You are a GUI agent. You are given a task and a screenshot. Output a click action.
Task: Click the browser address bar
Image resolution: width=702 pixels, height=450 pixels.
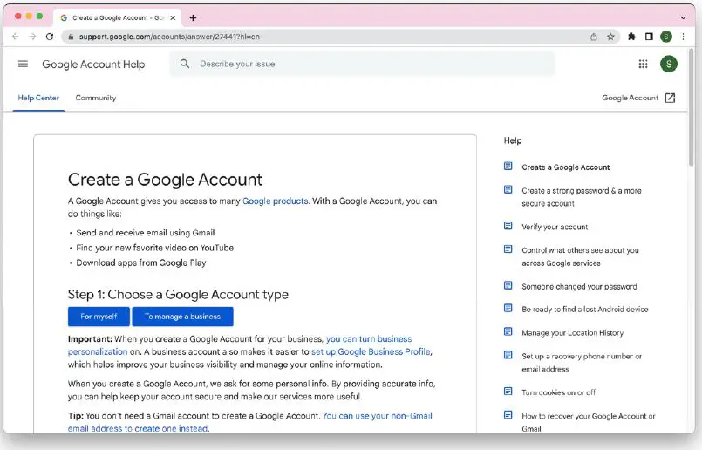(323, 37)
